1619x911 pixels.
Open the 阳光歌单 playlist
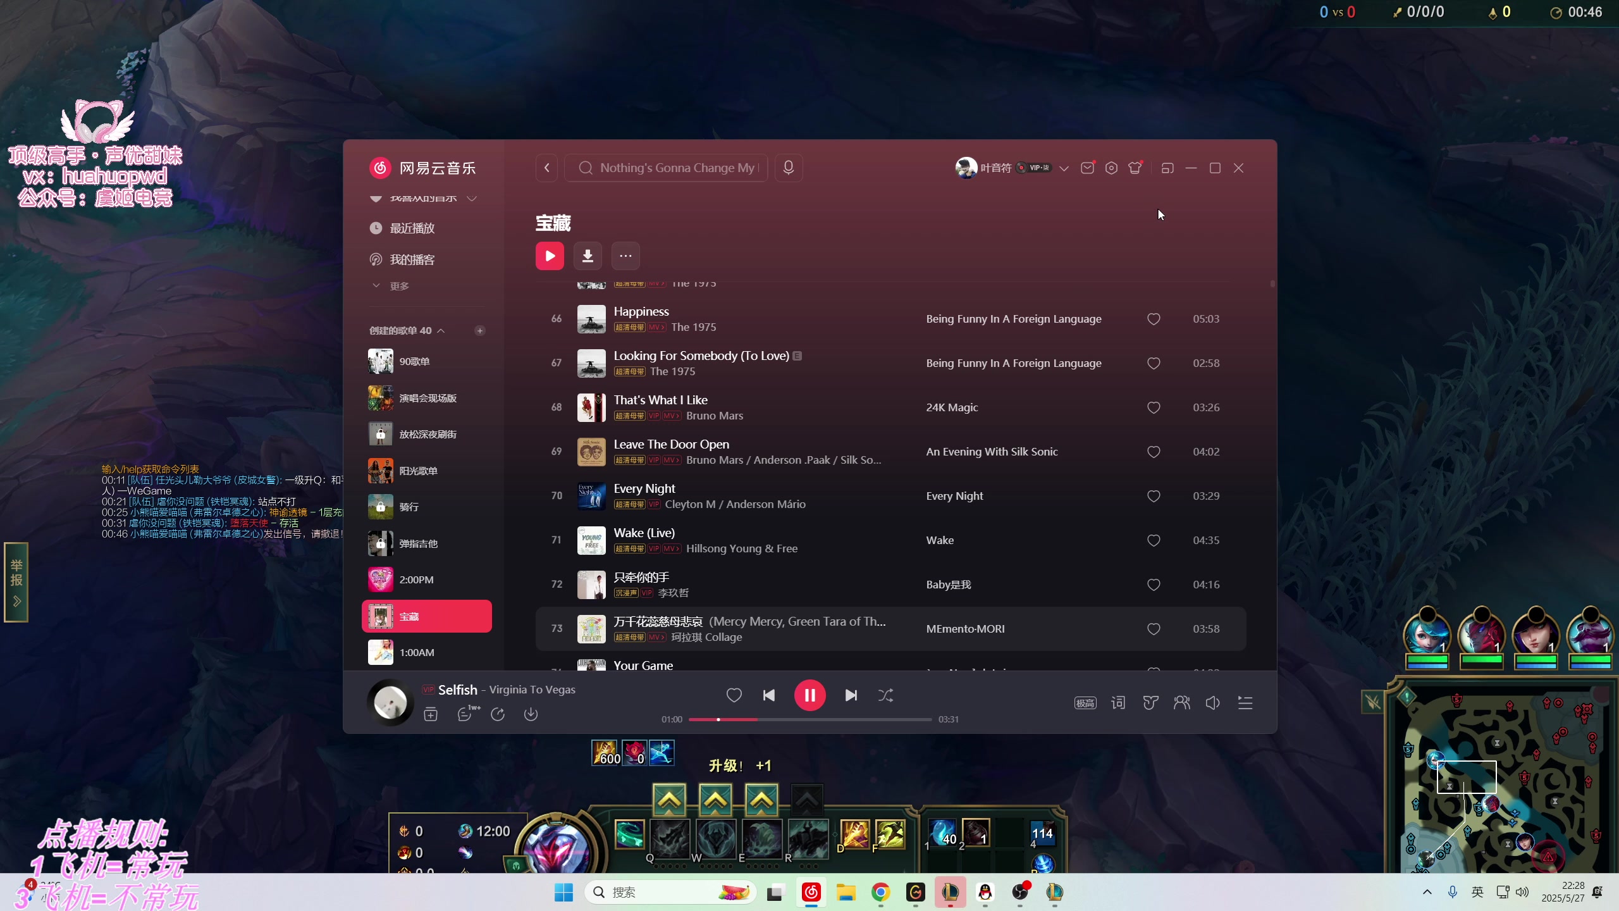427,471
